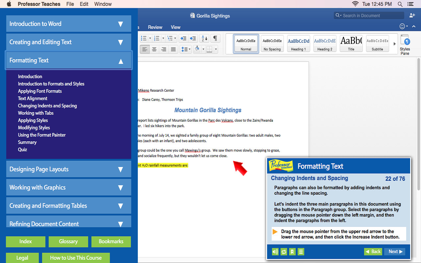Click the Bookmarks button
Image resolution: width=421 pixels, height=263 pixels.
(x=111, y=242)
